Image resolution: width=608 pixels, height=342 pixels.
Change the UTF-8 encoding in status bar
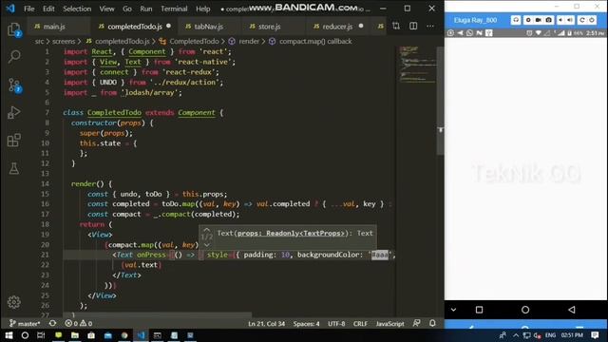point(336,323)
